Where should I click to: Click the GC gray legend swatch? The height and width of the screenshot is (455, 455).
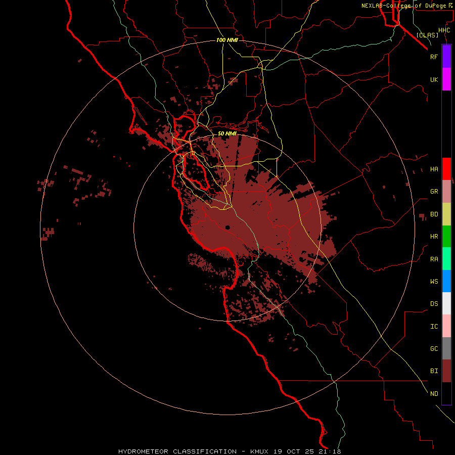coord(446,348)
